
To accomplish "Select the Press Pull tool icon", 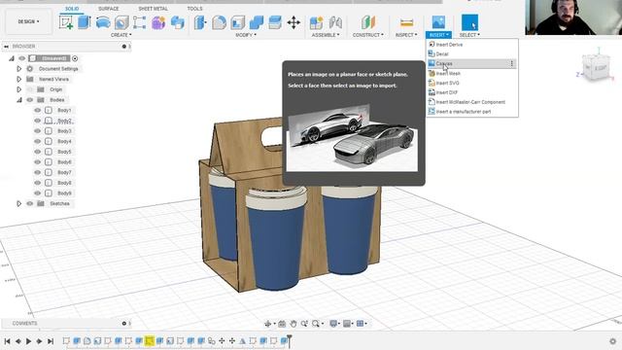I will pos(200,22).
